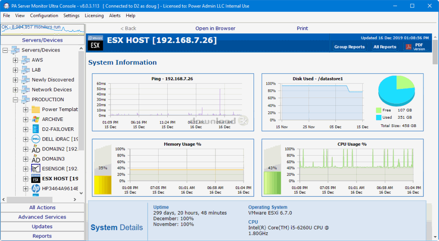Click the report pane vertical scrollbar
Image resolution: width=439 pixels, height=241 pixels.
(435, 130)
